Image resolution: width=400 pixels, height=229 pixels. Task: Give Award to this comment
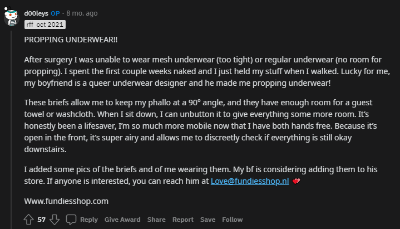122,220
